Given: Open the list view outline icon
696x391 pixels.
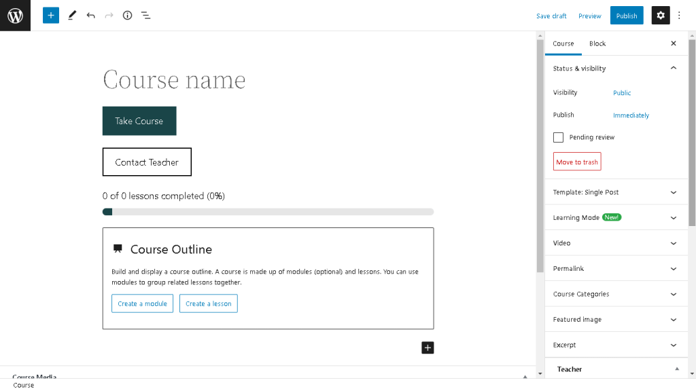Looking at the screenshot, I should pyautogui.click(x=145, y=16).
